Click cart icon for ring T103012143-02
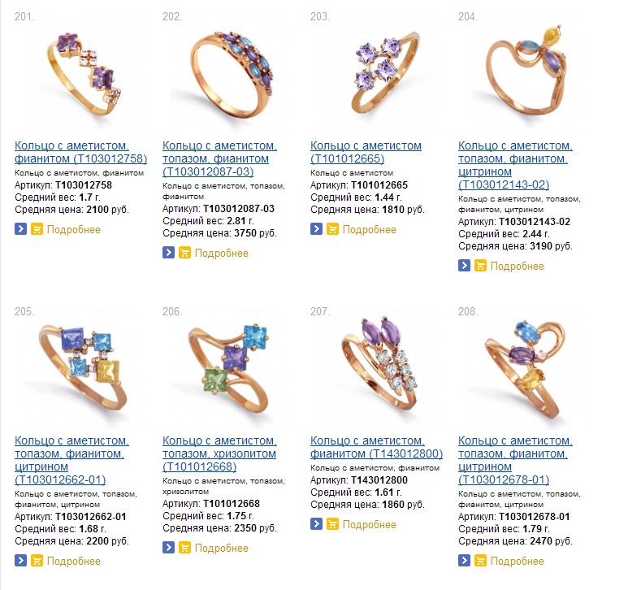Image resolution: width=628 pixels, height=590 pixels. coord(480,266)
